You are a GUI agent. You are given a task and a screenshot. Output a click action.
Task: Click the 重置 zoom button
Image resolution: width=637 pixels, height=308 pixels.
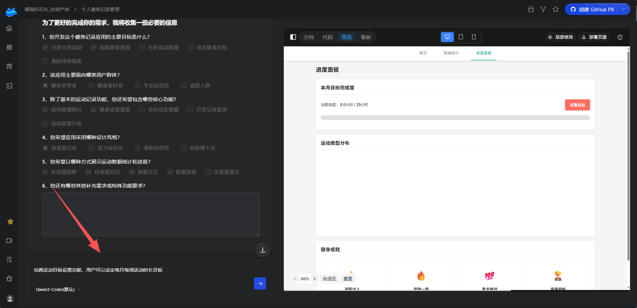click(x=348, y=279)
